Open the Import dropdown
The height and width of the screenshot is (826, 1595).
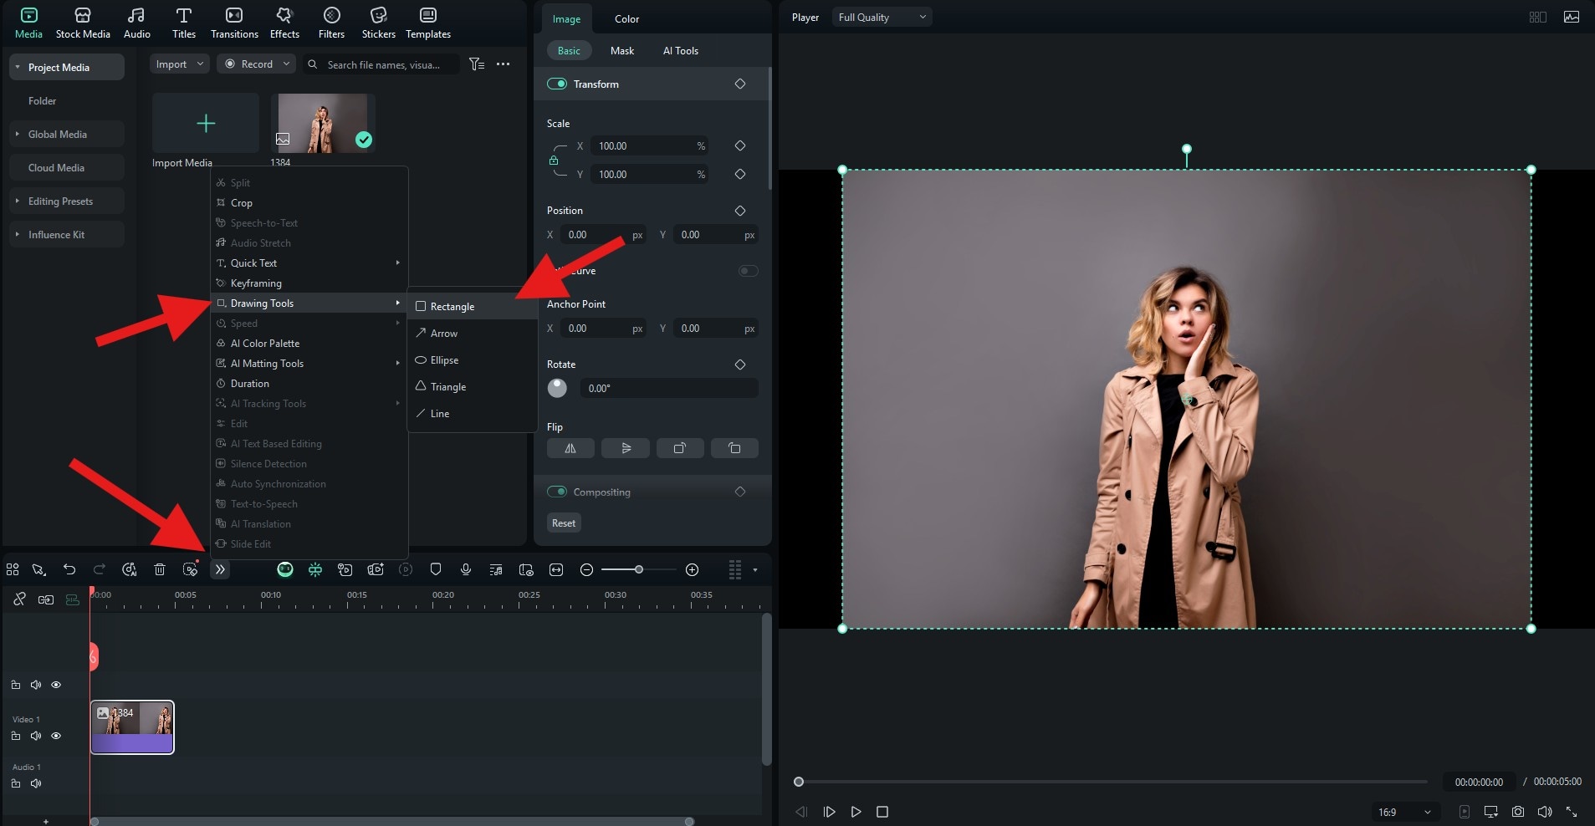[x=179, y=64]
